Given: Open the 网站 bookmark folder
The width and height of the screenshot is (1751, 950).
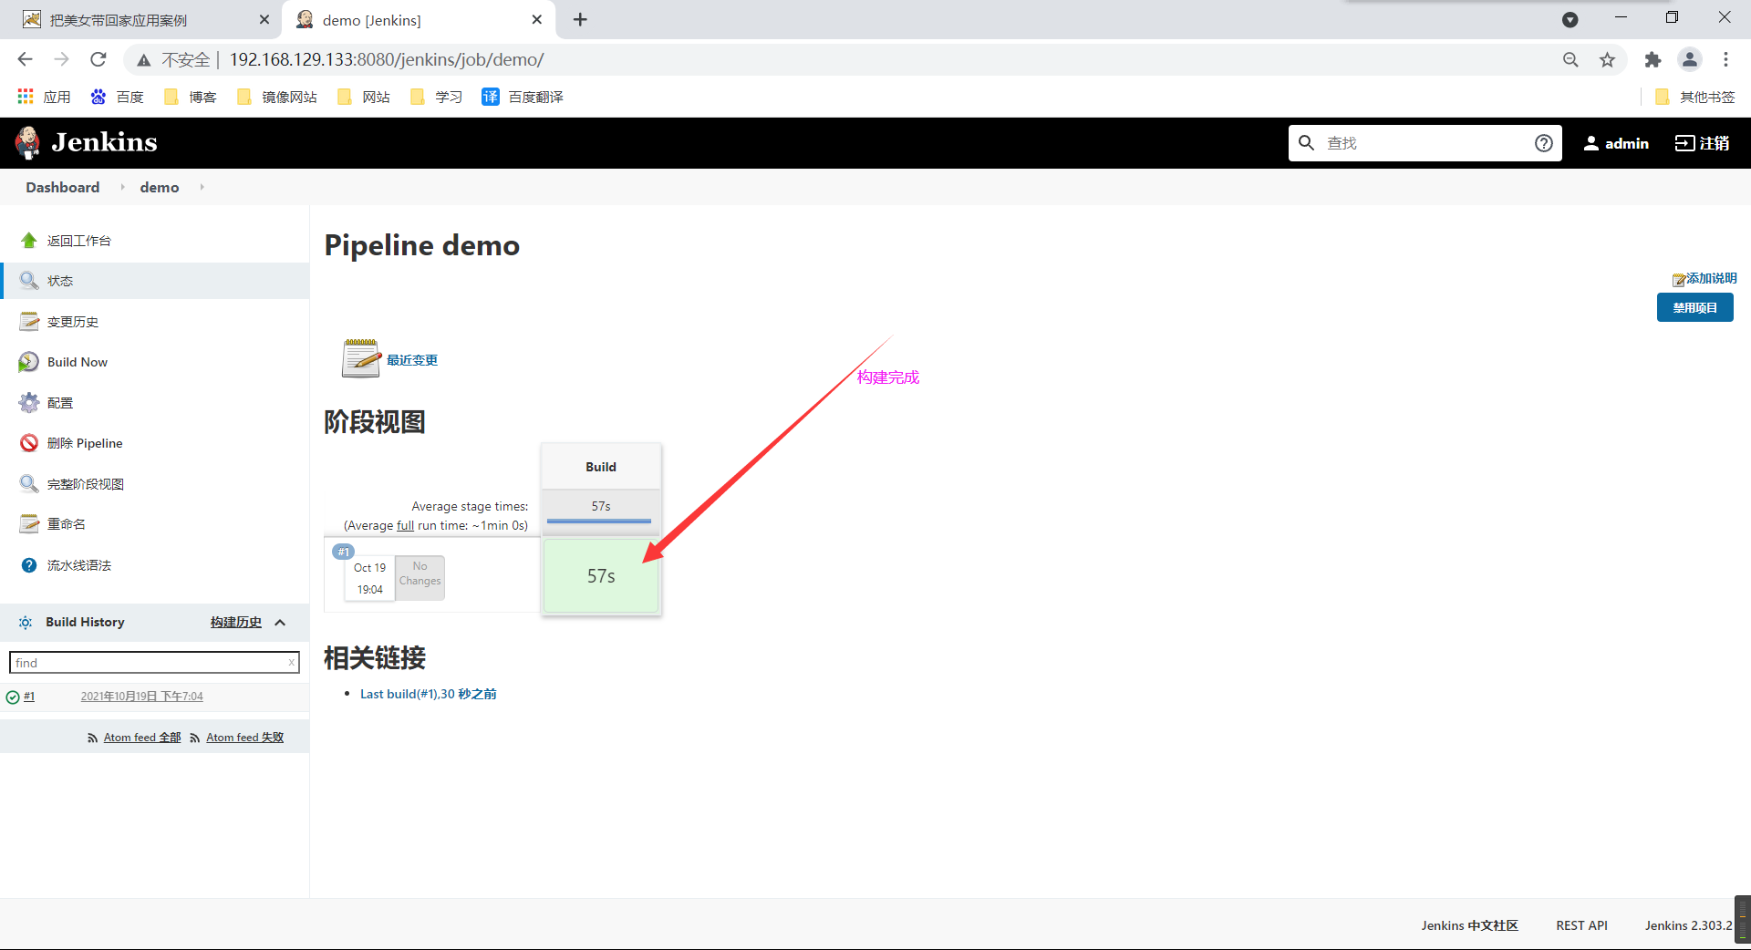Looking at the screenshot, I should (x=364, y=97).
